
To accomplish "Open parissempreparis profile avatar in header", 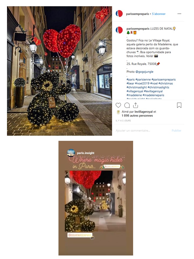I will (119, 14).
